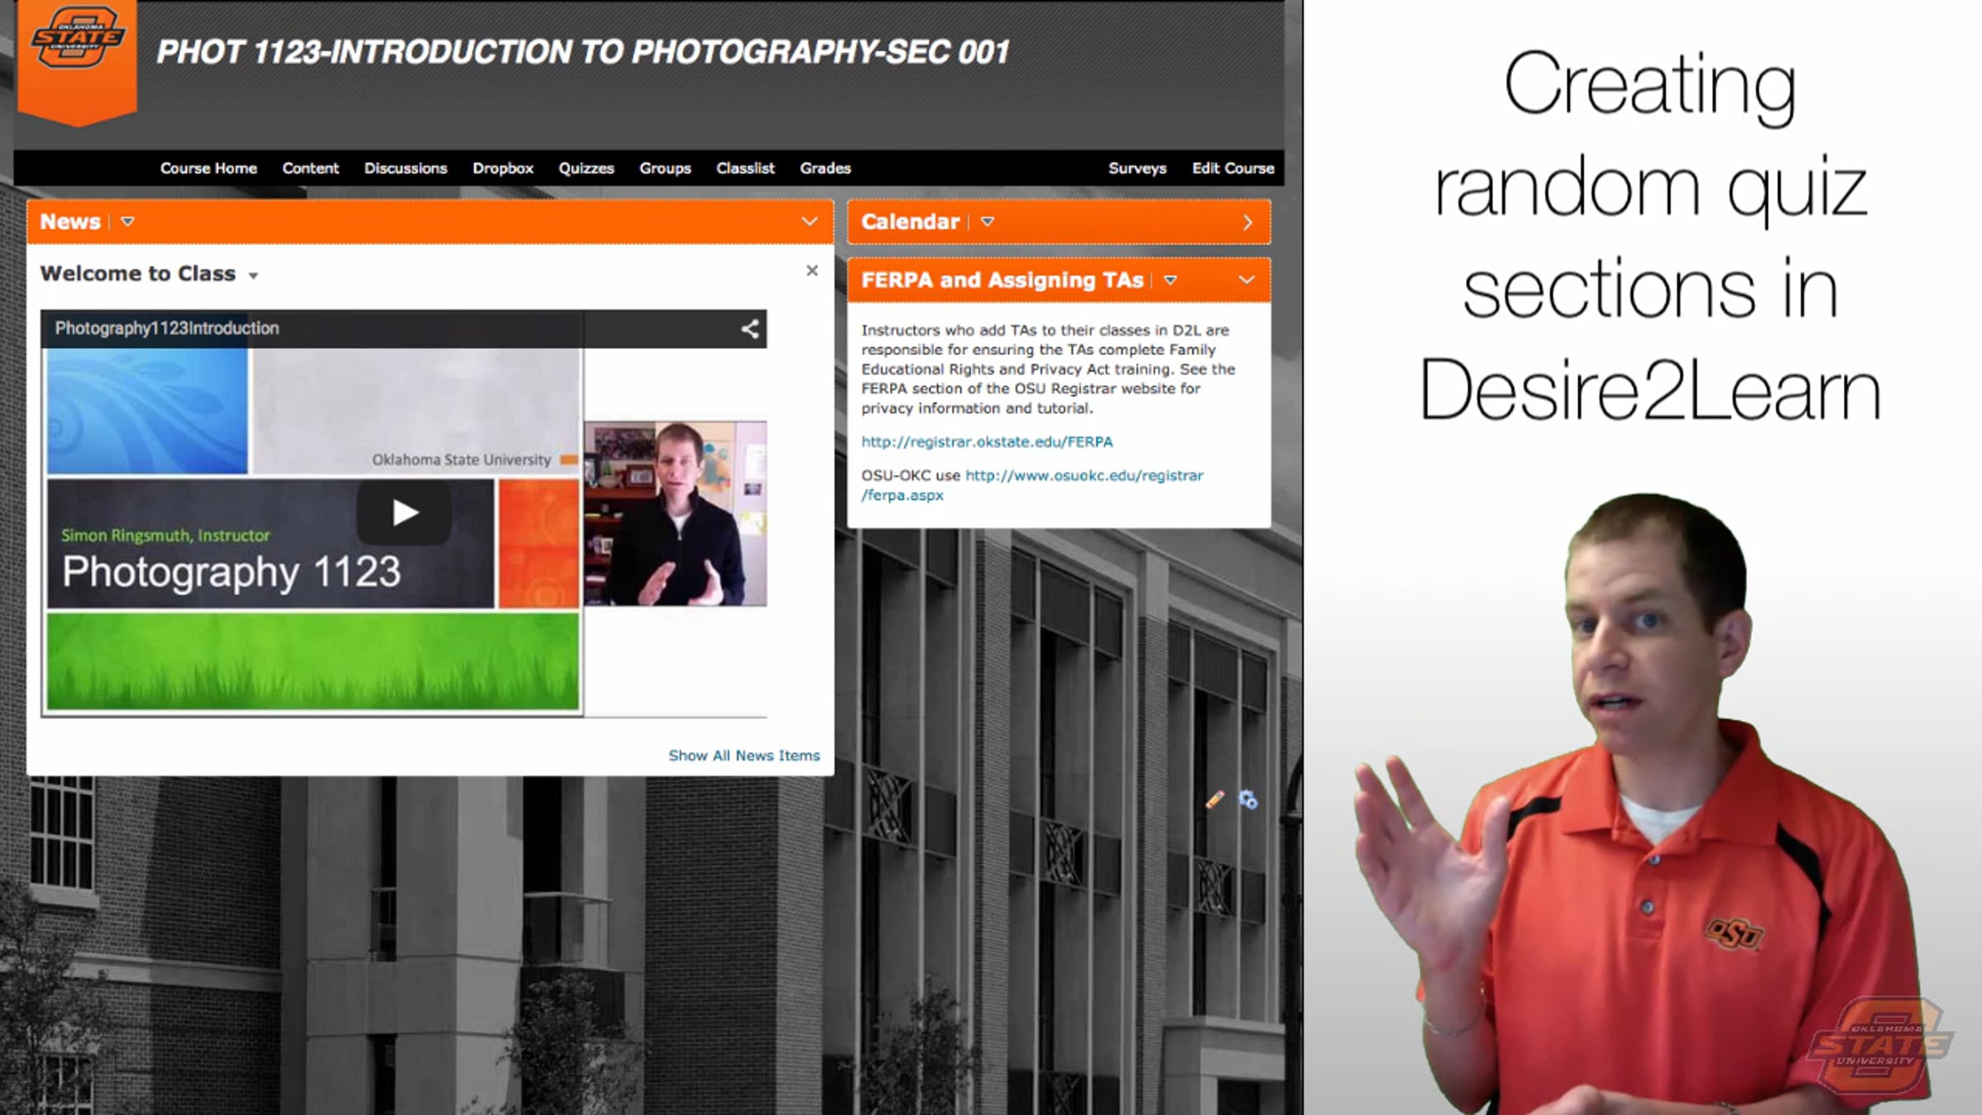The height and width of the screenshot is (1115, 1982).
Task: Go to Course Home
Action: tap(209, 168)
